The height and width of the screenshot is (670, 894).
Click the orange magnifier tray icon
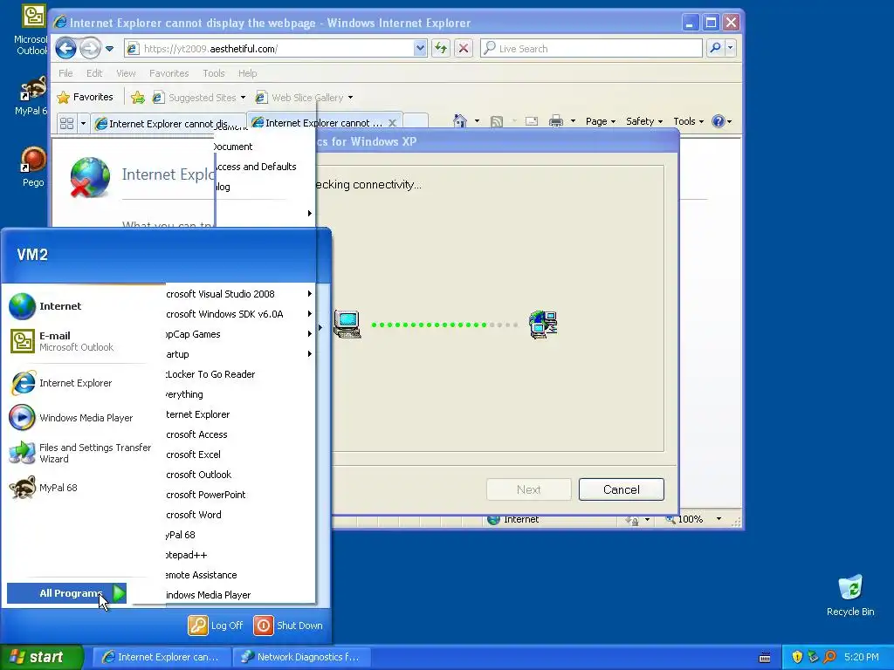click(829, 657)
